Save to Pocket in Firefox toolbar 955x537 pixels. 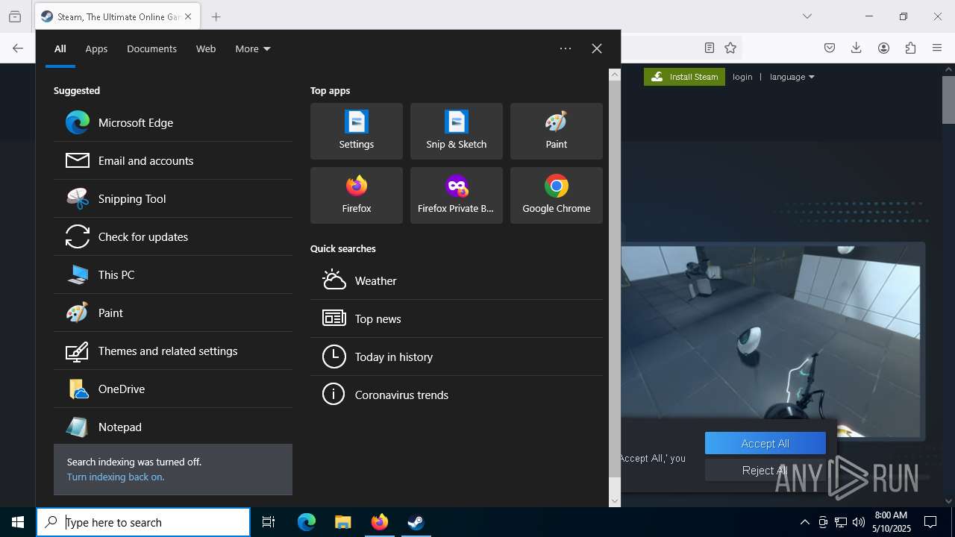coord(830,48)
